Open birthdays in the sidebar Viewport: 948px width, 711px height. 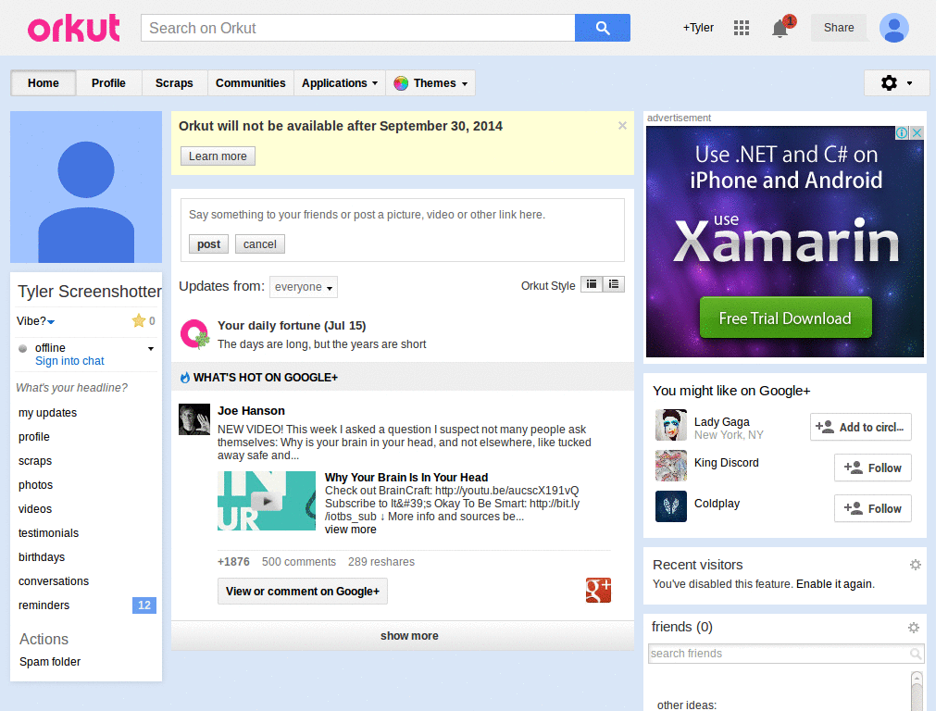click(42, 557)
